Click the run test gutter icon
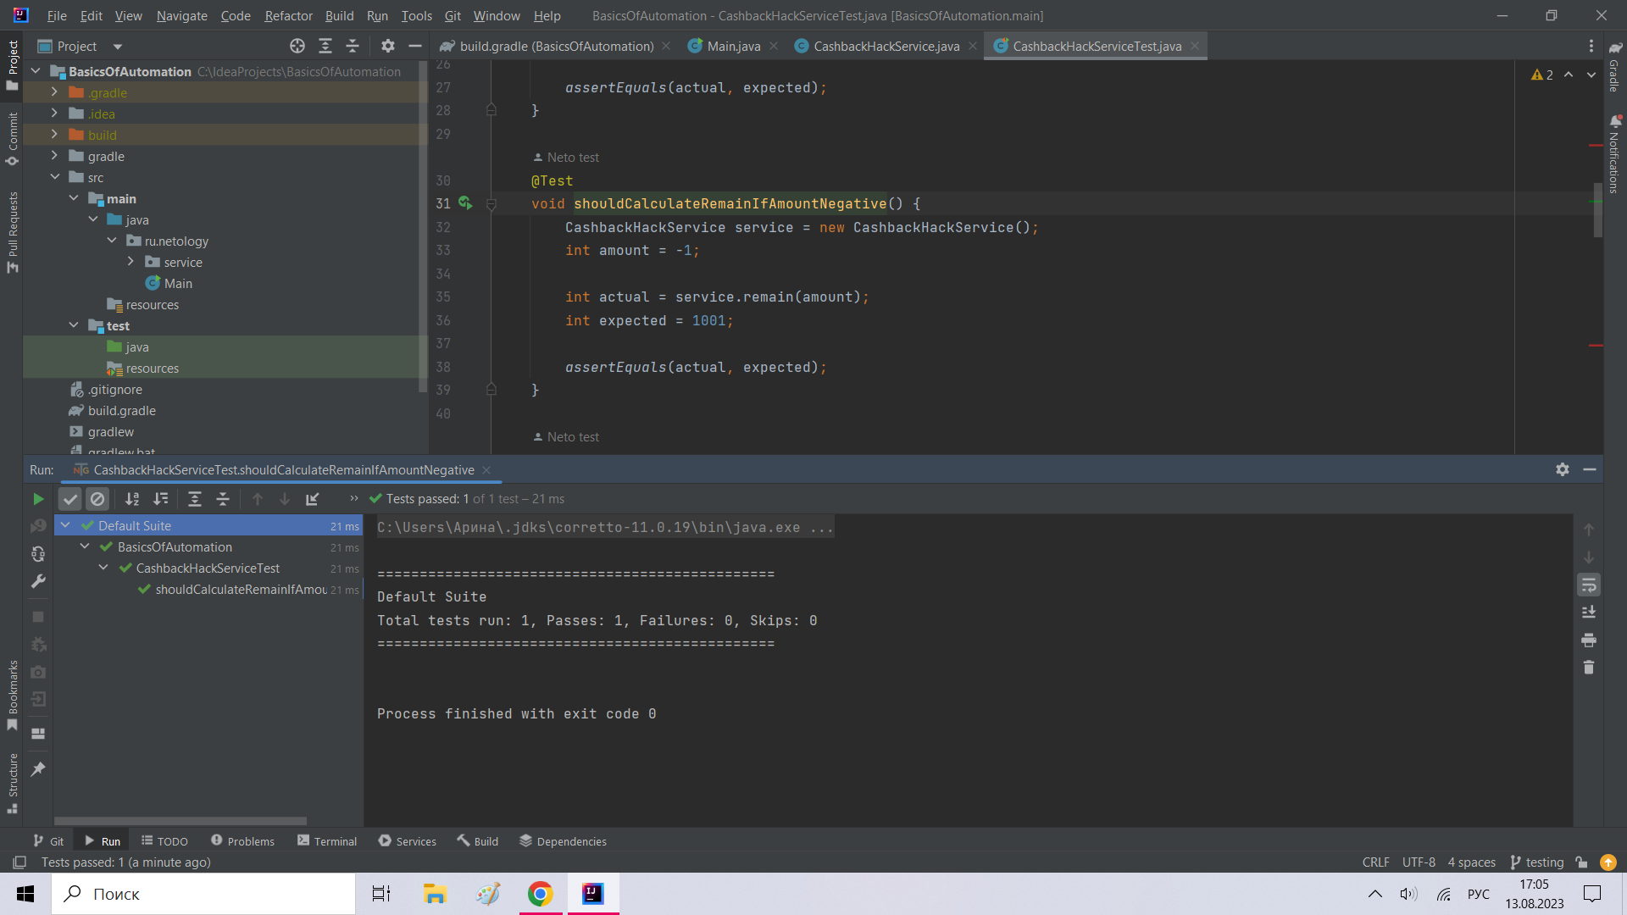The width and height of the screenshot is (1627, 915). pos(464,203)
